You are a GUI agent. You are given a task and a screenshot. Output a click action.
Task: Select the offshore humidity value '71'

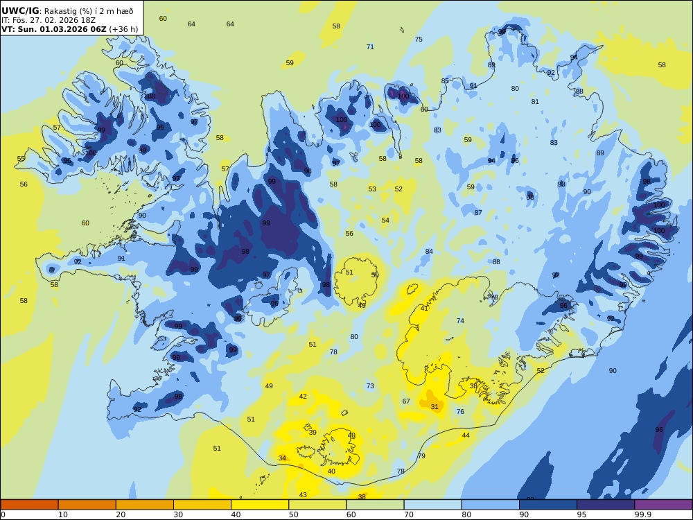(370, 46)
